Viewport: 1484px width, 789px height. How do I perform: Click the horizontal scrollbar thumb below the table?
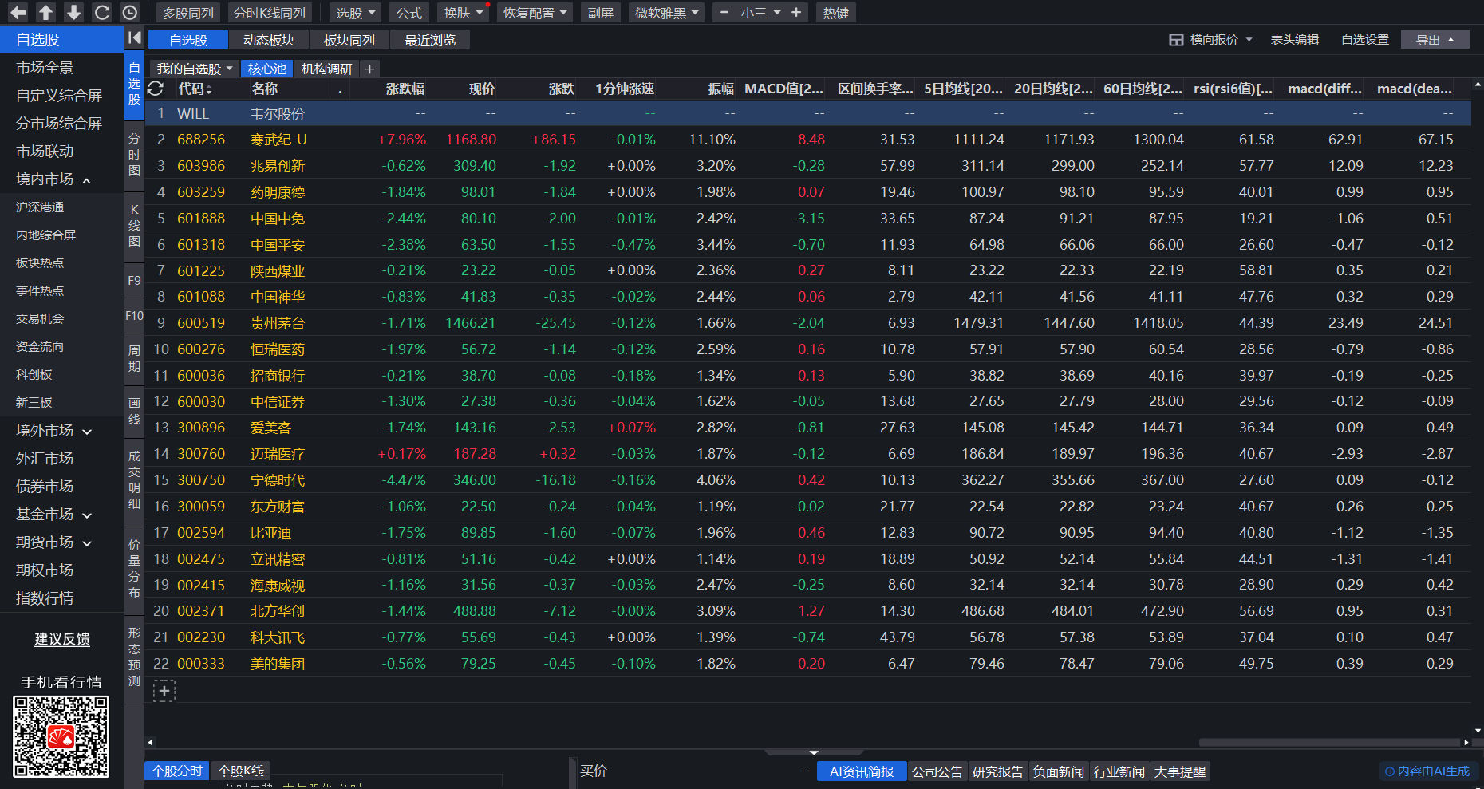coord(1329,742)
